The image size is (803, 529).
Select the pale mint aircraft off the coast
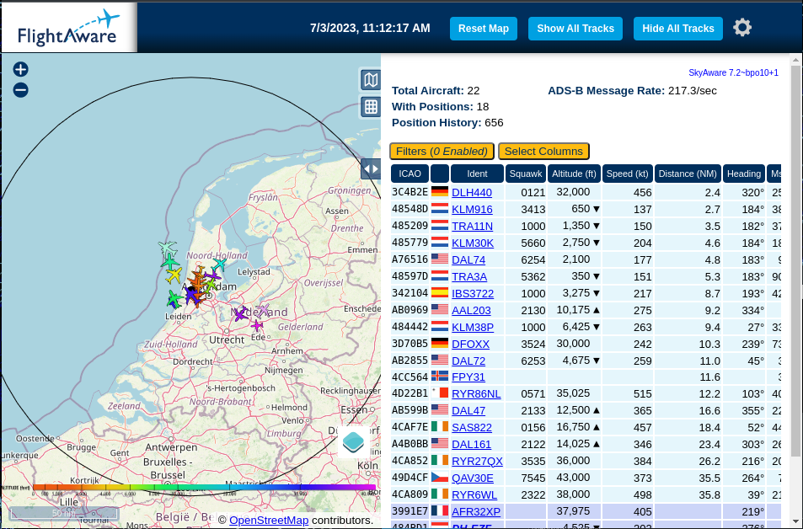167,248
